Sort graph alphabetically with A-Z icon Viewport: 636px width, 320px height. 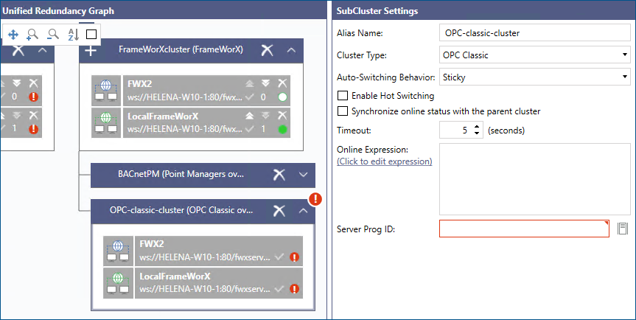pyautogui.click(x=72, y=34)
